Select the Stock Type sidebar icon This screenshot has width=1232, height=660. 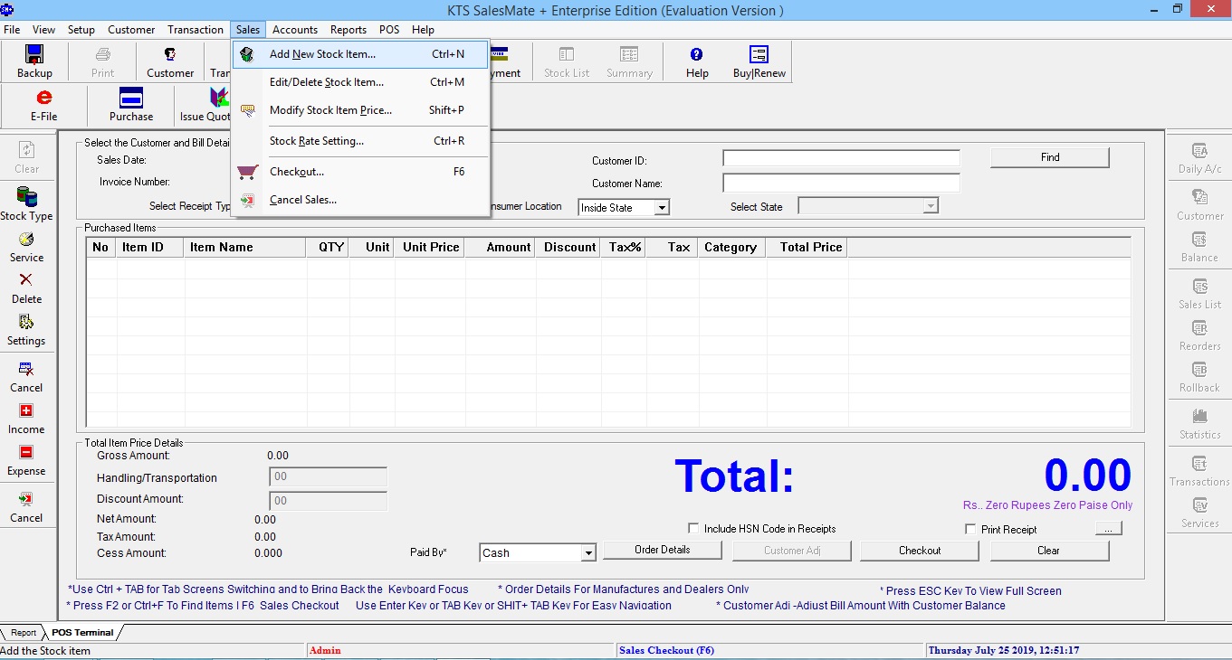[x=26, y=197]
